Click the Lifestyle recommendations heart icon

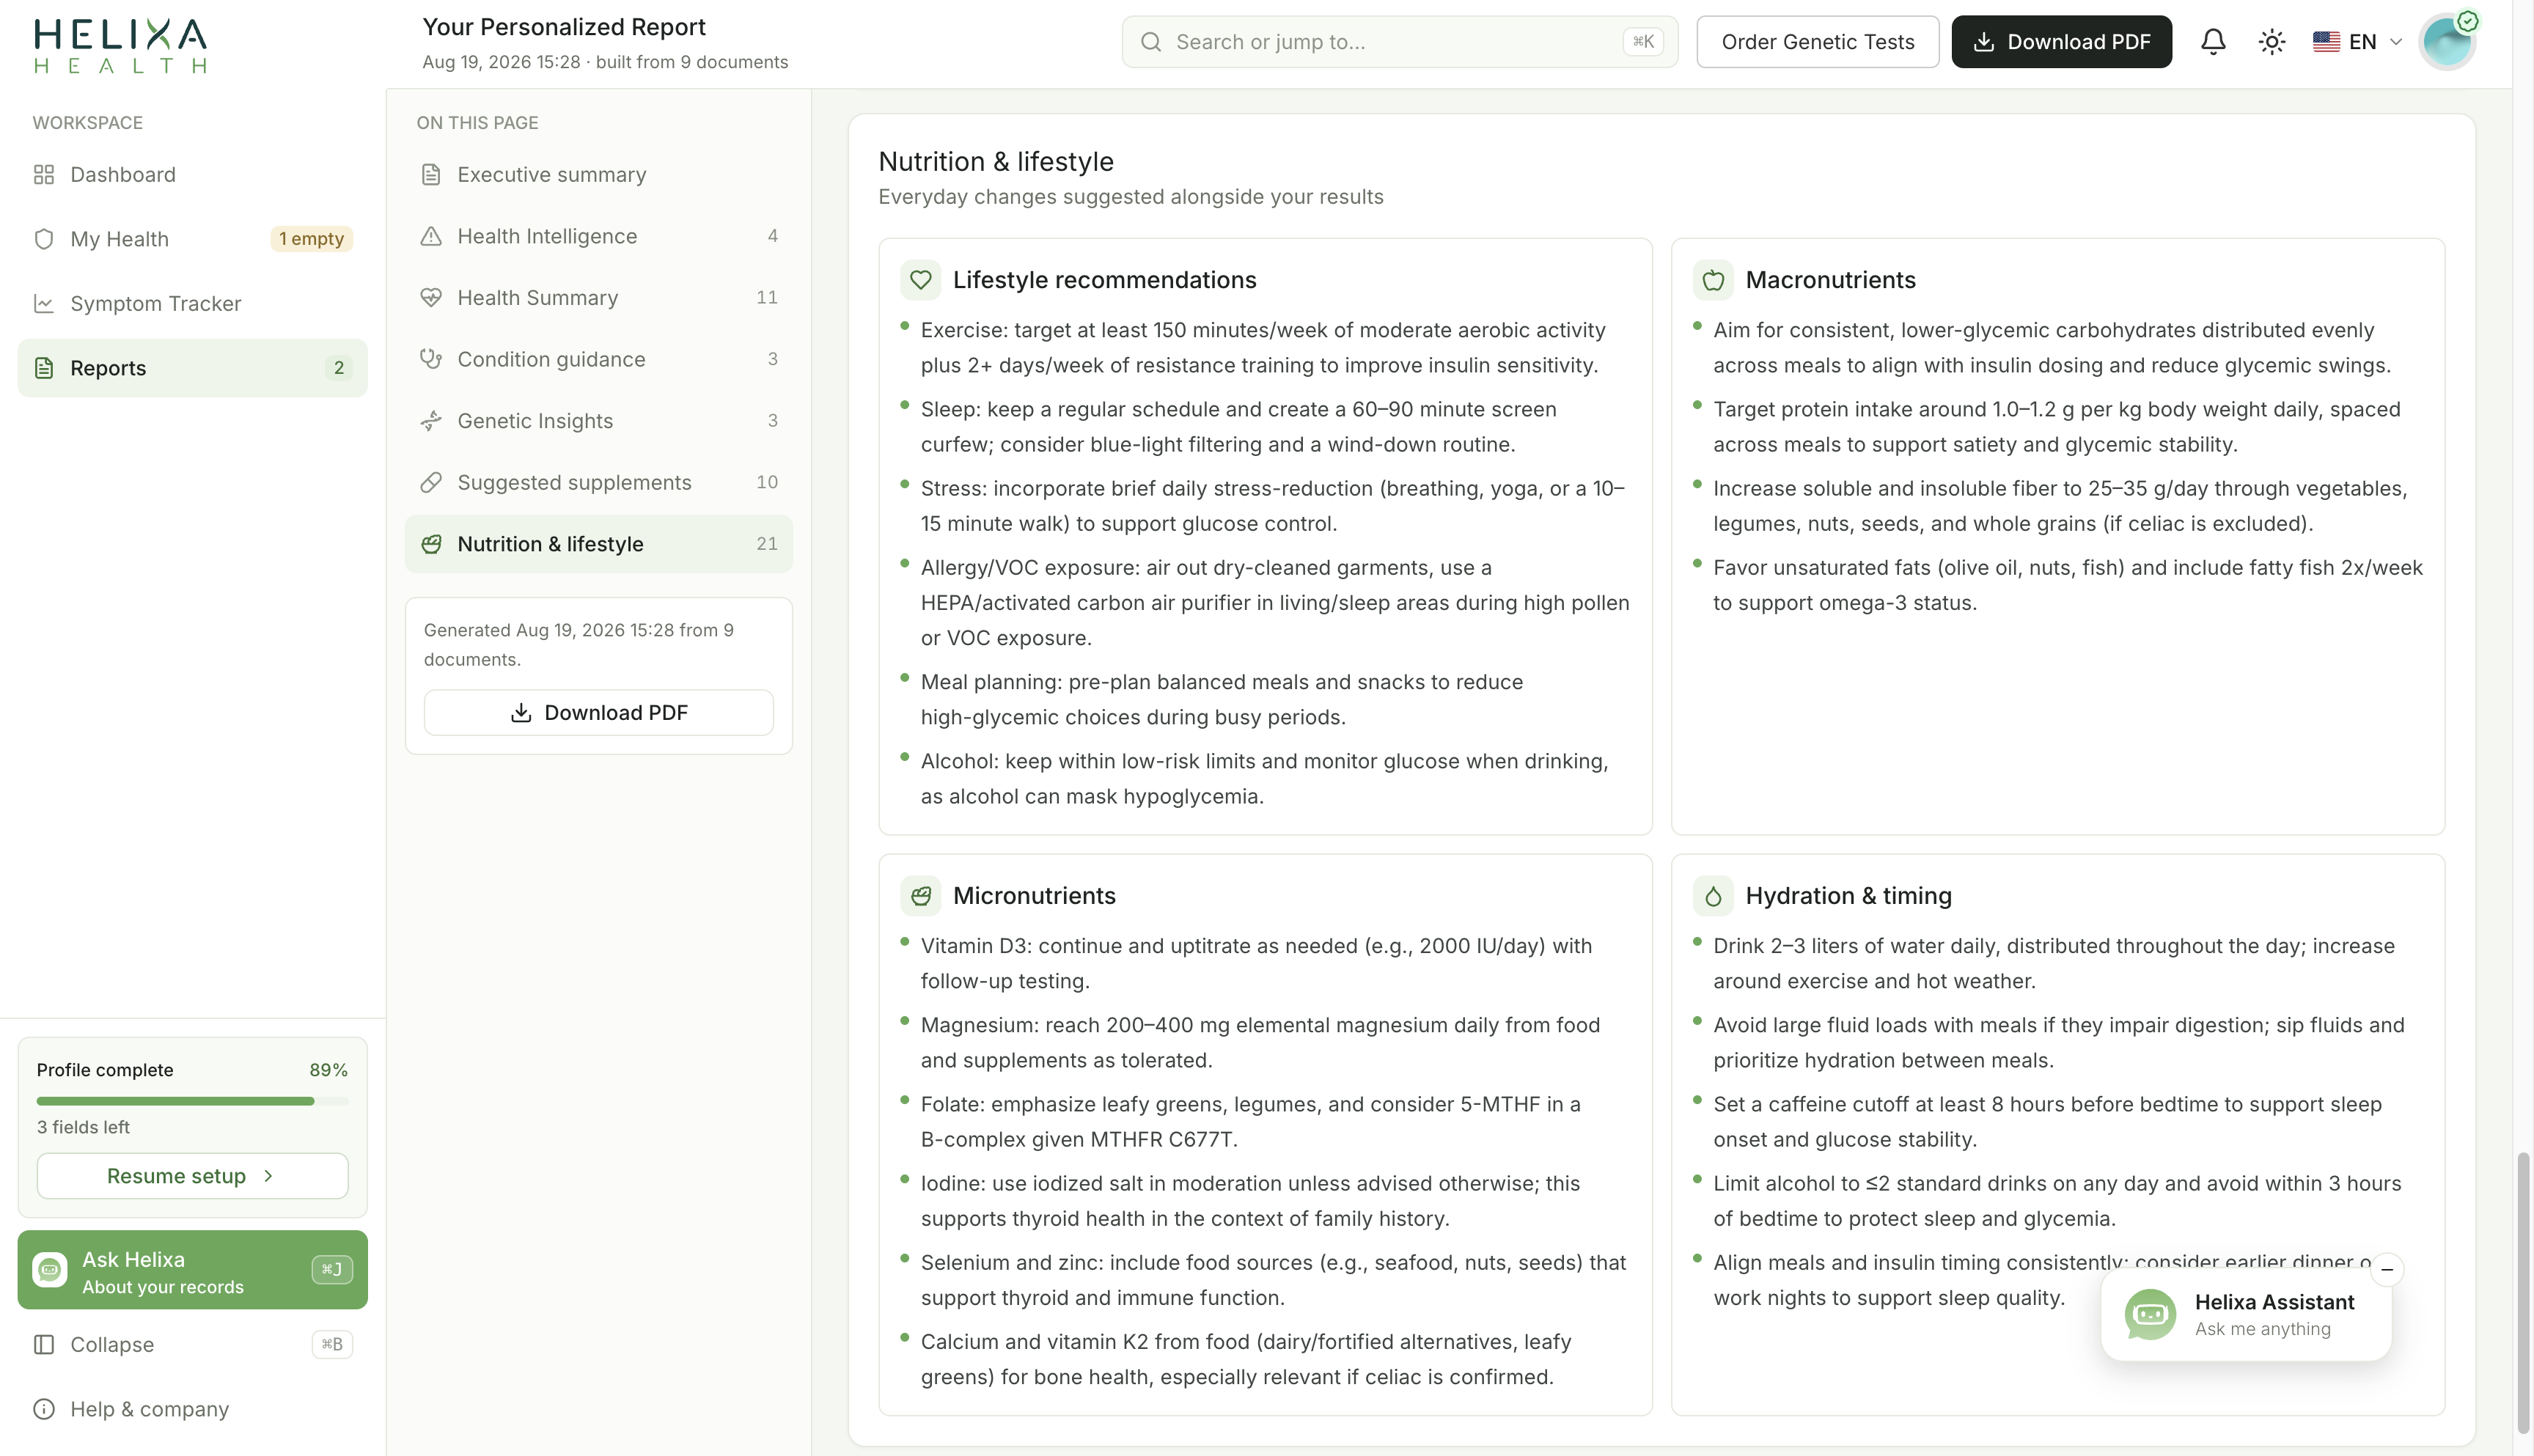tap(921, 280)
